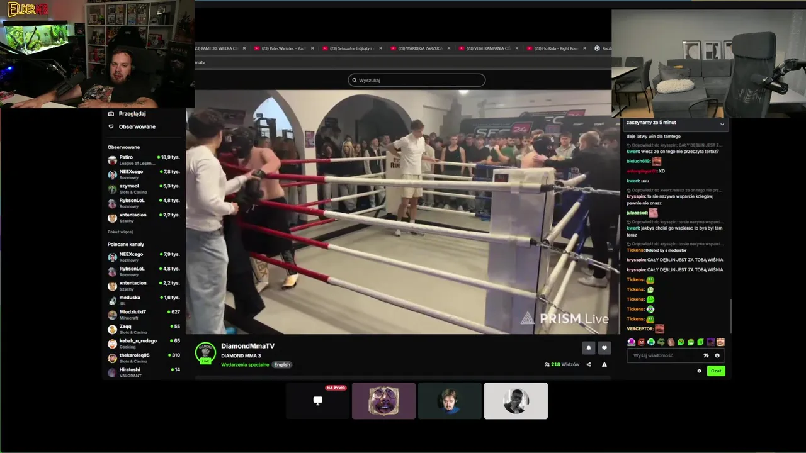This screenshot has width=806, height=453.
Task: Click the bieluch619 username in chat
Action: click(x=638, y=161)
